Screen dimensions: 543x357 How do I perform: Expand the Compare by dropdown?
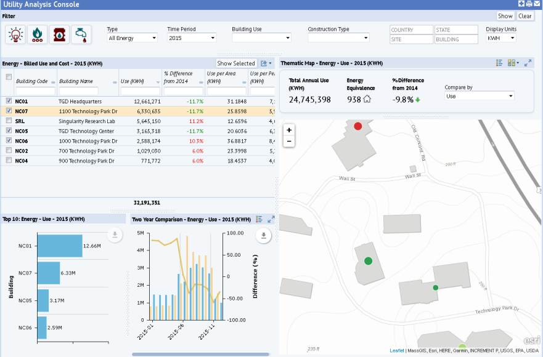pos(479,96)
